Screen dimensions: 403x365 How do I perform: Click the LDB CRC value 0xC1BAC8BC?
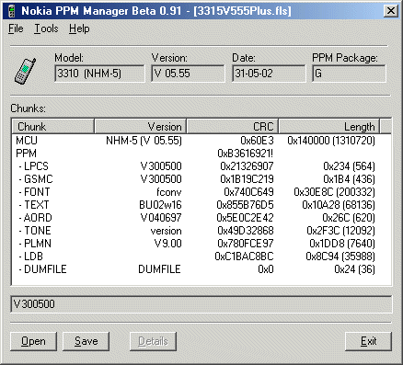[x=244, y=257]
